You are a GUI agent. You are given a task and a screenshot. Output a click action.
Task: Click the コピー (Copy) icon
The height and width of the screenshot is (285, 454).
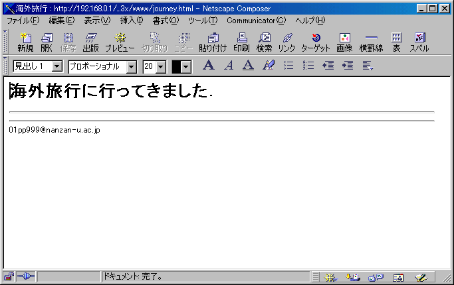(x=183, y=42)
